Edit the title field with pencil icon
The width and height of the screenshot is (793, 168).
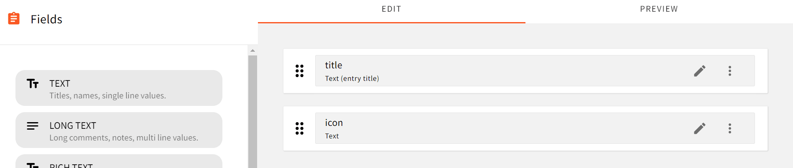tap(700, 71)
